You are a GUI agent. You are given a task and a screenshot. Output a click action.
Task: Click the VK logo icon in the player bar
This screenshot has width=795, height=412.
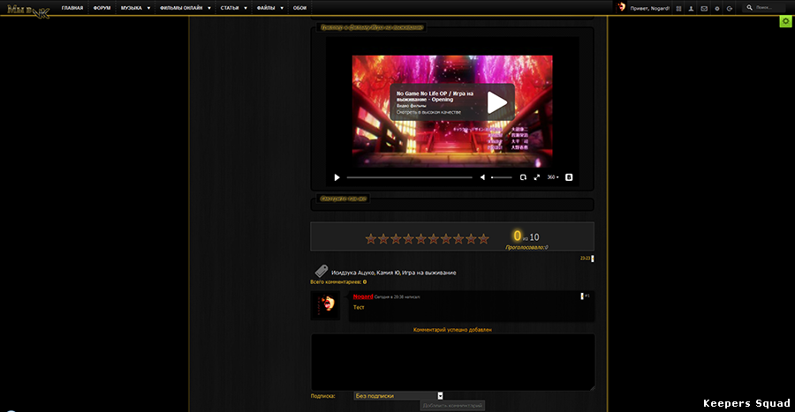click(569, 177)
